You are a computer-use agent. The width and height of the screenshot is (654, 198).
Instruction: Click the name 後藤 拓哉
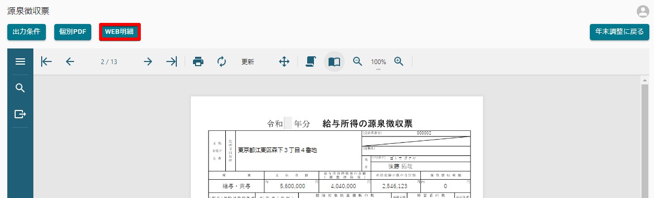(x=400, y=166)
